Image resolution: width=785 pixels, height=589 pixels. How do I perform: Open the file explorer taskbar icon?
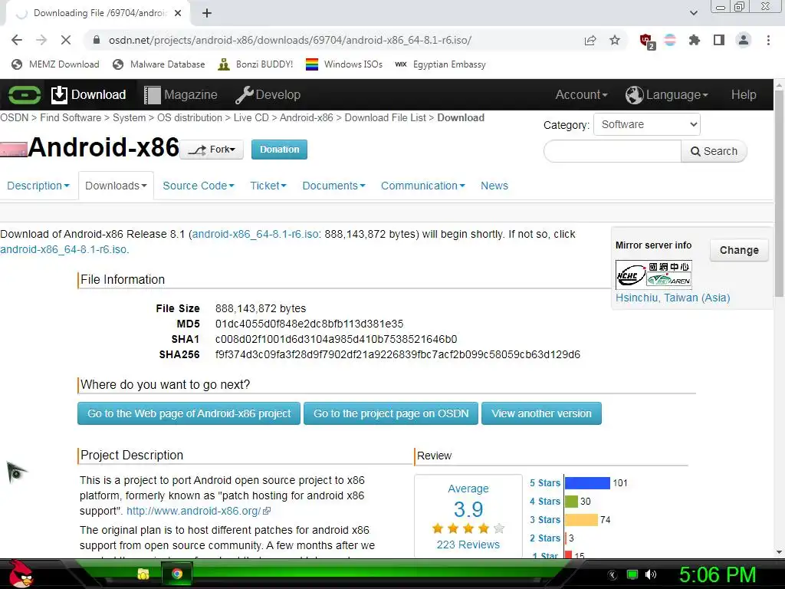[x=143, y=574]
